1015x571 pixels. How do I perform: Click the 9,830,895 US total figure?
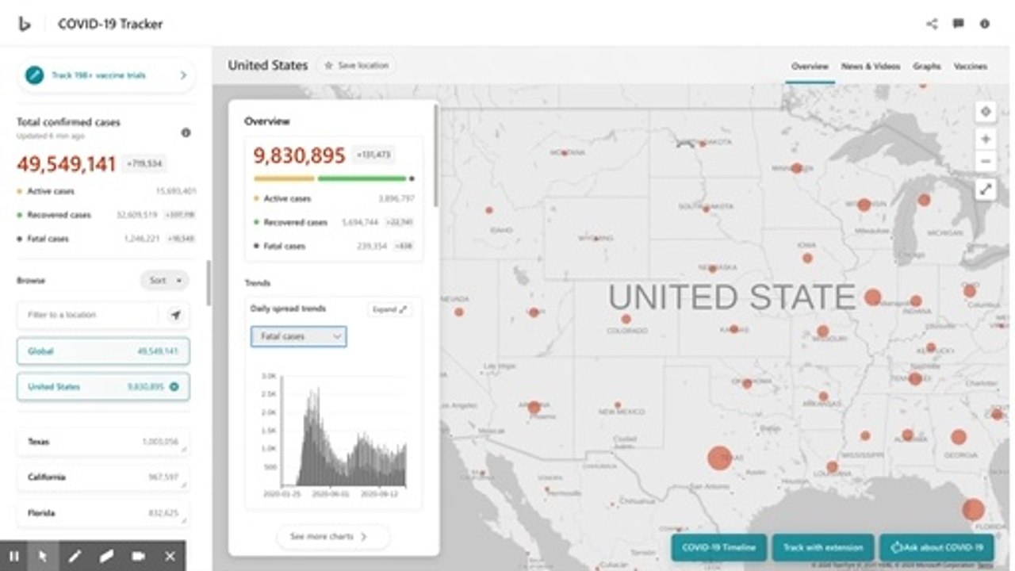point(299,155)
